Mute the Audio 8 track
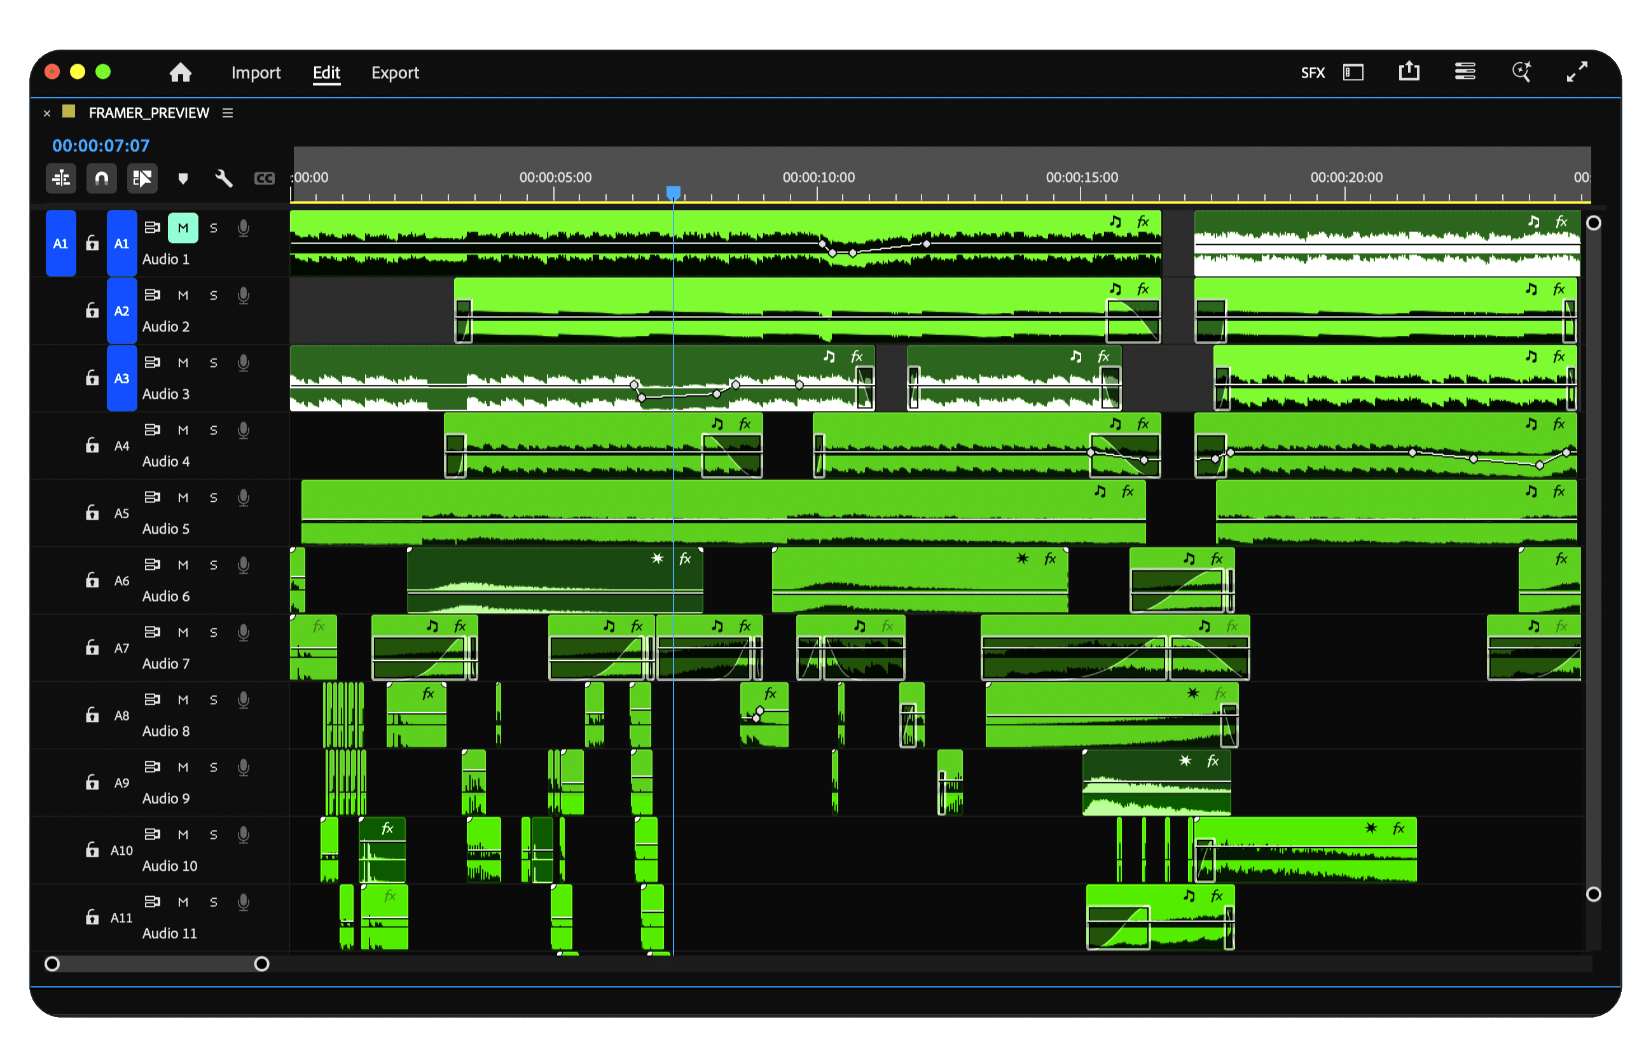The width and height of the screenshot is (1651, 1052). pos(183,700)
